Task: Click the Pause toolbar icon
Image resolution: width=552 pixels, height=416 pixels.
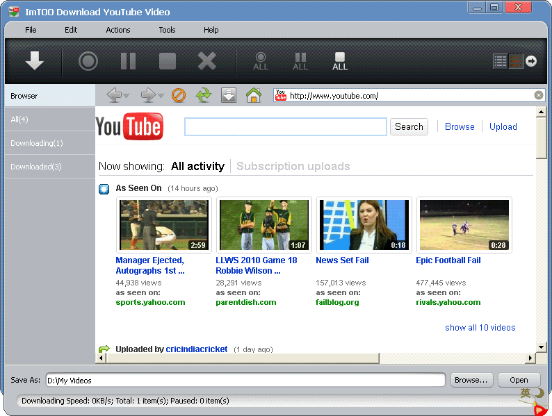Action: coord(128,61)
